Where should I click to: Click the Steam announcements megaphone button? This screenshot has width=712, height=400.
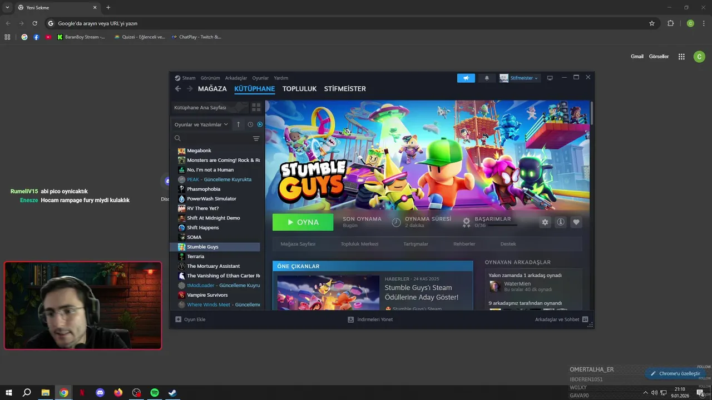pyautogui.click(x=466, y=78)
